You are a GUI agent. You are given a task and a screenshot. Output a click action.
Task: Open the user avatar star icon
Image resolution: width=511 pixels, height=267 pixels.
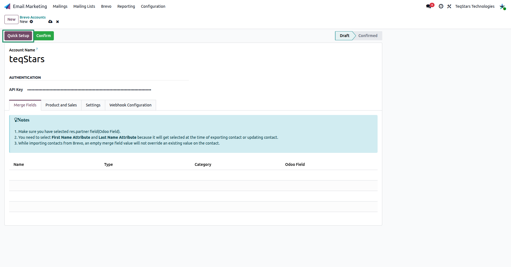click(502, 6)
